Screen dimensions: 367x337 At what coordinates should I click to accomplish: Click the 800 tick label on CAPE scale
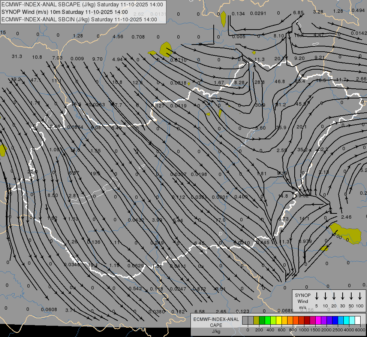coord(293,330)
